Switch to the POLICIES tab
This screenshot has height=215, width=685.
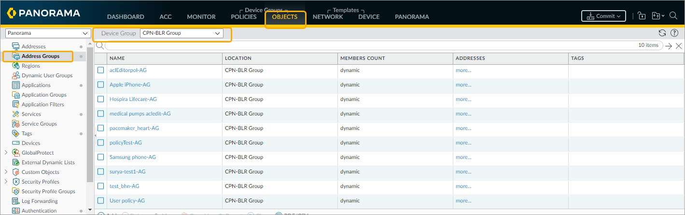244,17
